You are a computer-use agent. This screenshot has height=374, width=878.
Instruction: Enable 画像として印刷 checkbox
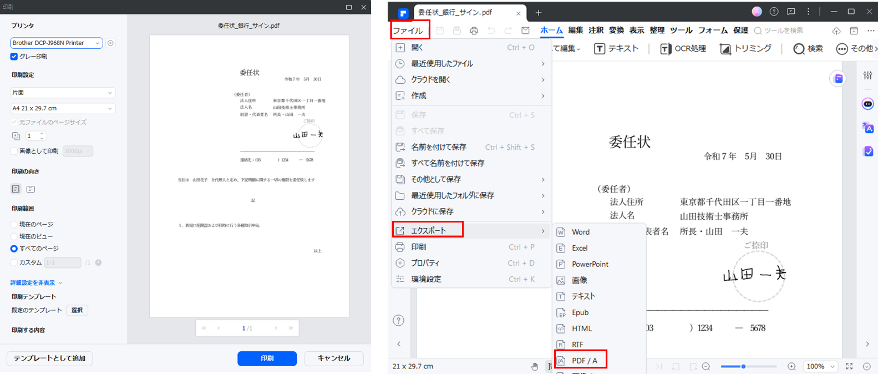pyautogui.click(x=14, y=151)
